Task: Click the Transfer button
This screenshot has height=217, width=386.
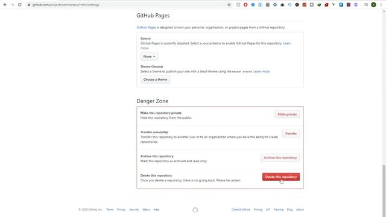Action: click(x=291, y=133)
